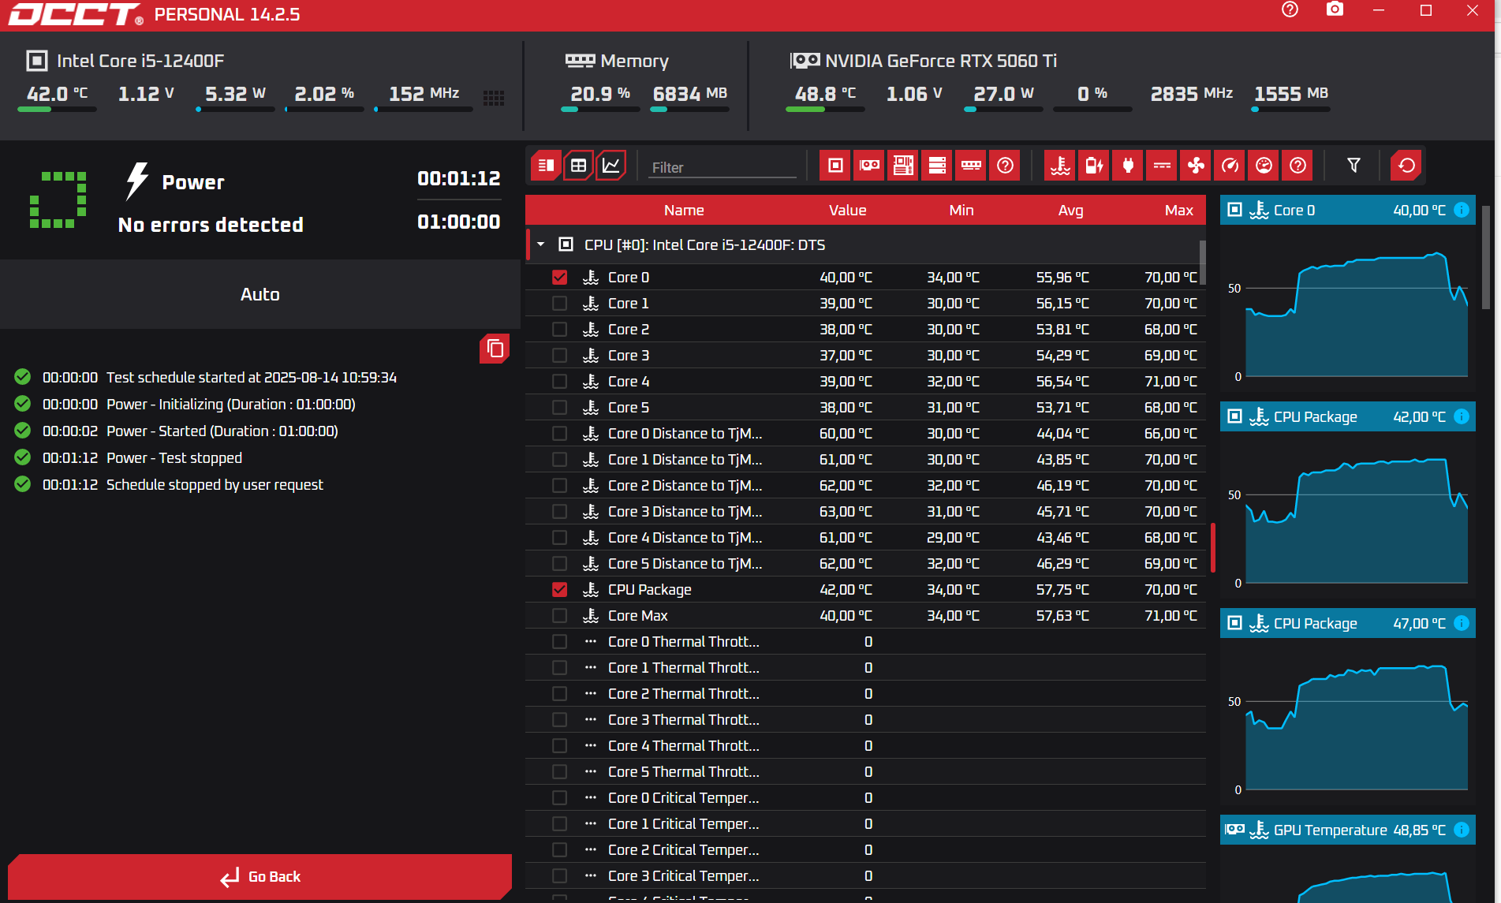Check the Core 0 Thermal Throttling checkbox
Viewport: 1501px width, 903px height.
[559, 642]
